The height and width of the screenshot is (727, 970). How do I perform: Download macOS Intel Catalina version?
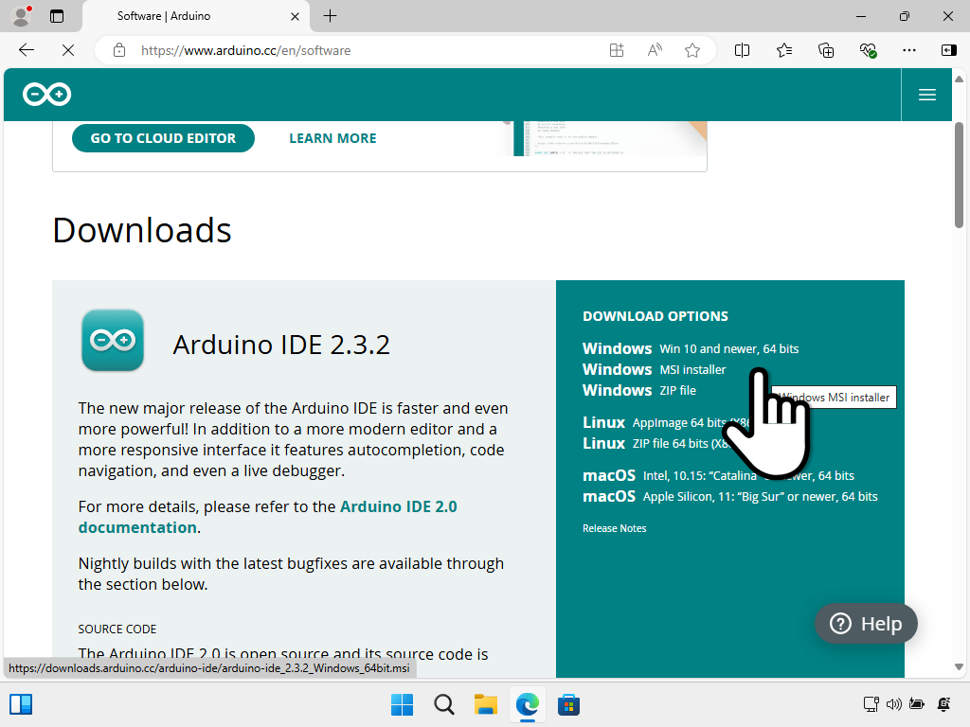[718, 475]
